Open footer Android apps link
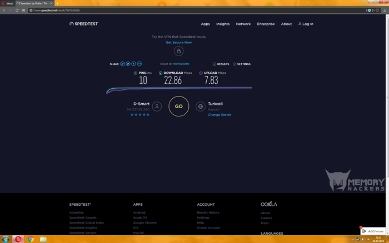 [x=139, y=212]
